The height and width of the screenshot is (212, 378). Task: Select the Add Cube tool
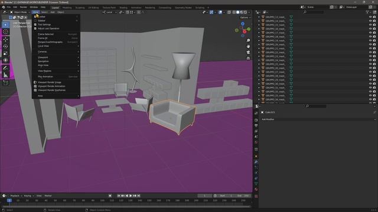[x=5, y=83]
